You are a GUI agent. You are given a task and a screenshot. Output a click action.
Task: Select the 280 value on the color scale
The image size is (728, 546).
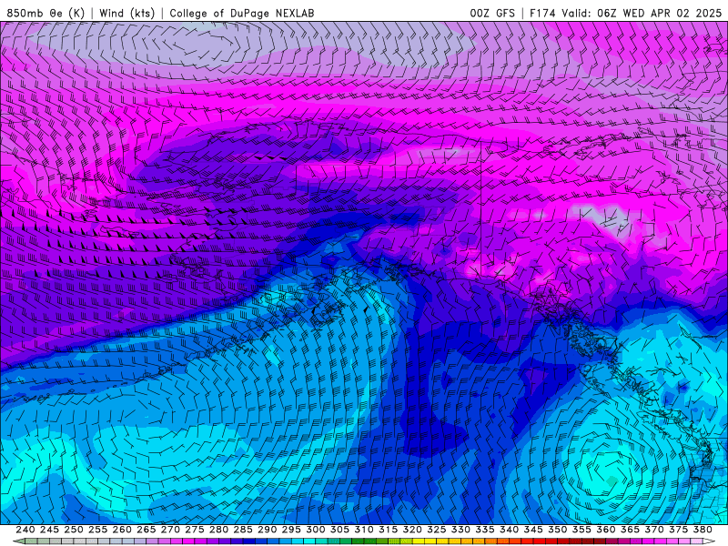[218, 530]
